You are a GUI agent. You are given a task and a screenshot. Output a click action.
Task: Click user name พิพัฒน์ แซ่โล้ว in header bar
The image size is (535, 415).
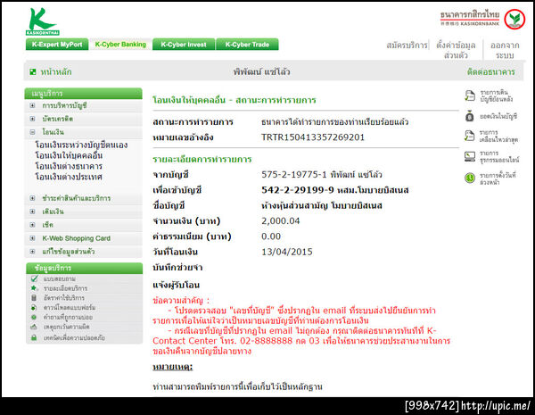coord(261,71)
